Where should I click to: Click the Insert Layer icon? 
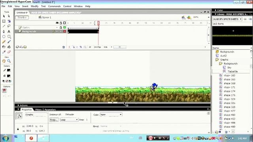tap(17, 47)
